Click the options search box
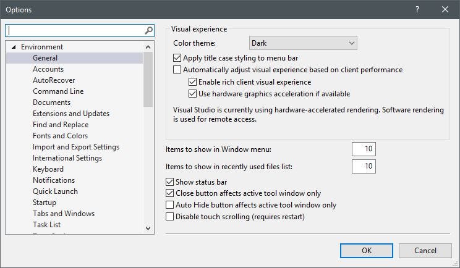 (80, 30)
